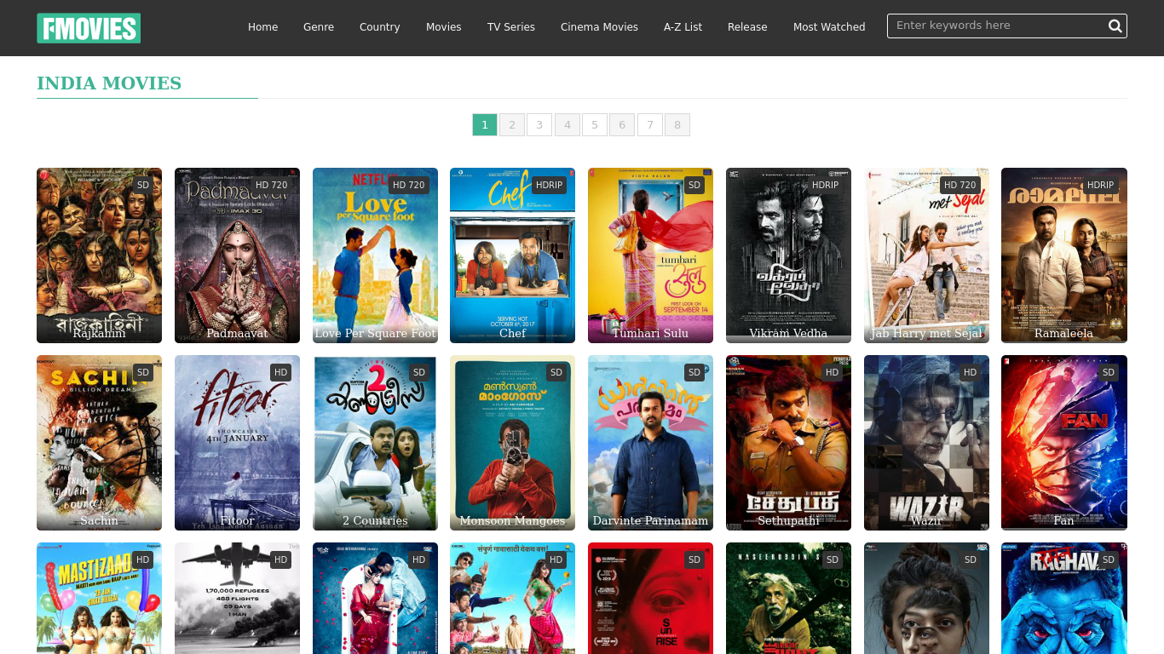Click HD 720 badge on Padmaavat
Viewport: 1164px width, 654px height.
coord(271,185)
